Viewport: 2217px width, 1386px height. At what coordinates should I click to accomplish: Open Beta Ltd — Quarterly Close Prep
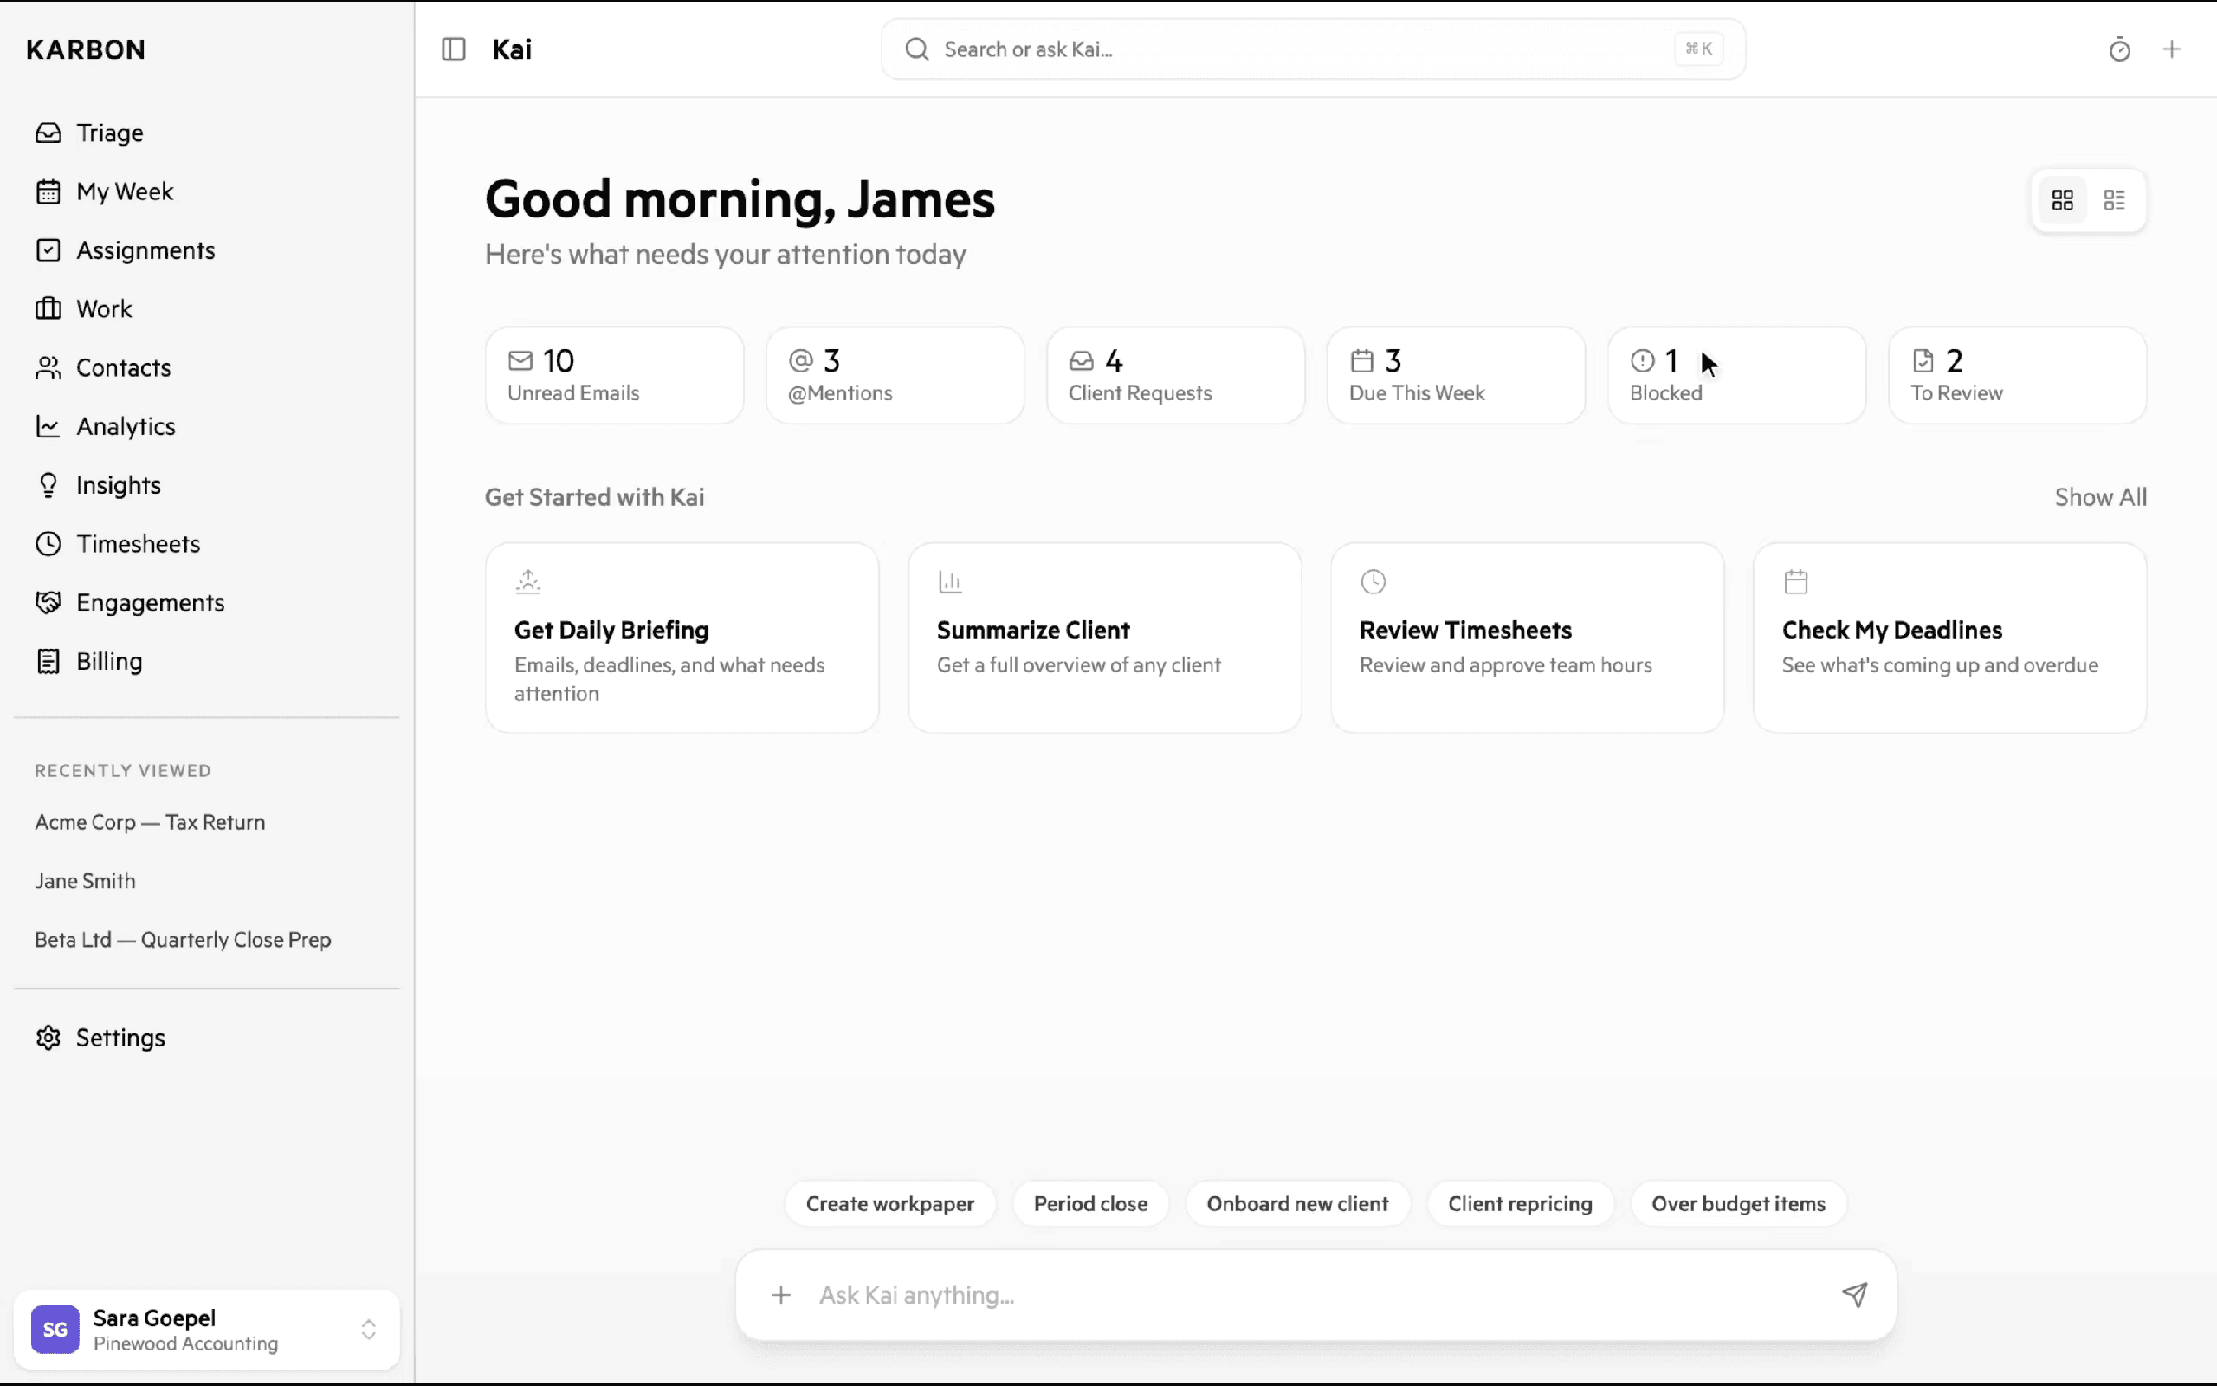pyautogui.click(x=184, y=940)
